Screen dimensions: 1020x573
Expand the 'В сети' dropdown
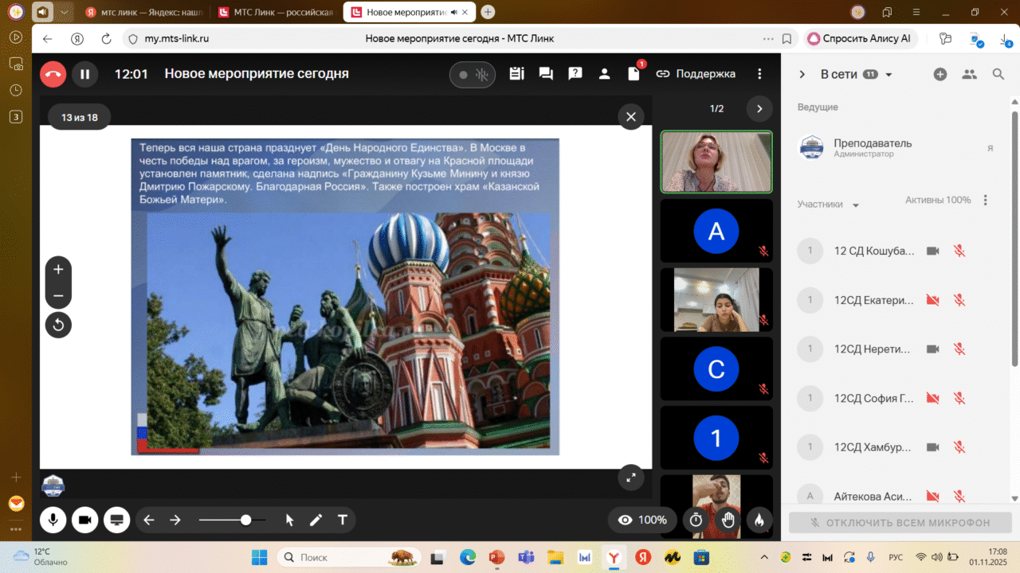click(x=889, y=75)
